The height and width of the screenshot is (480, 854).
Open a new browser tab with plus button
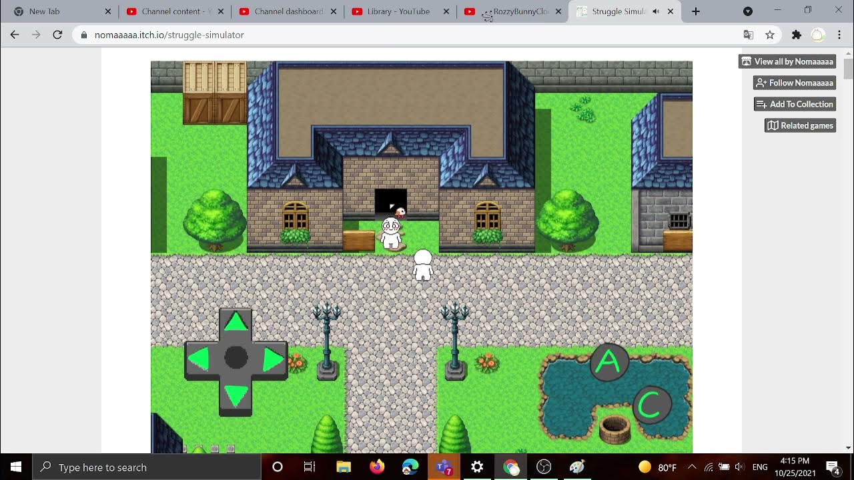696,11
